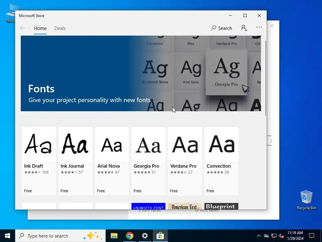322x242 pixels.
Task: Click the Convection title text
Action: [x=219, y=166]
